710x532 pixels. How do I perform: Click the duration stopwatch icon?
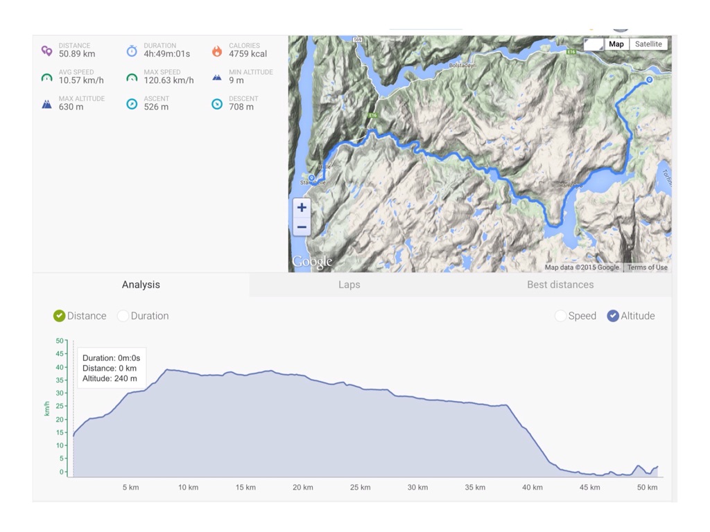tap(132, 51)
